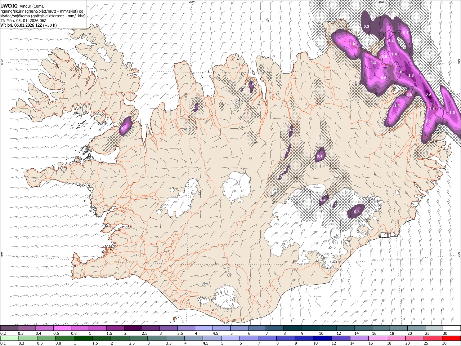
Task: Click the upper legend swatch between 0.5 and 0.8
Action: pyautogui.click(x=62, y=328)
